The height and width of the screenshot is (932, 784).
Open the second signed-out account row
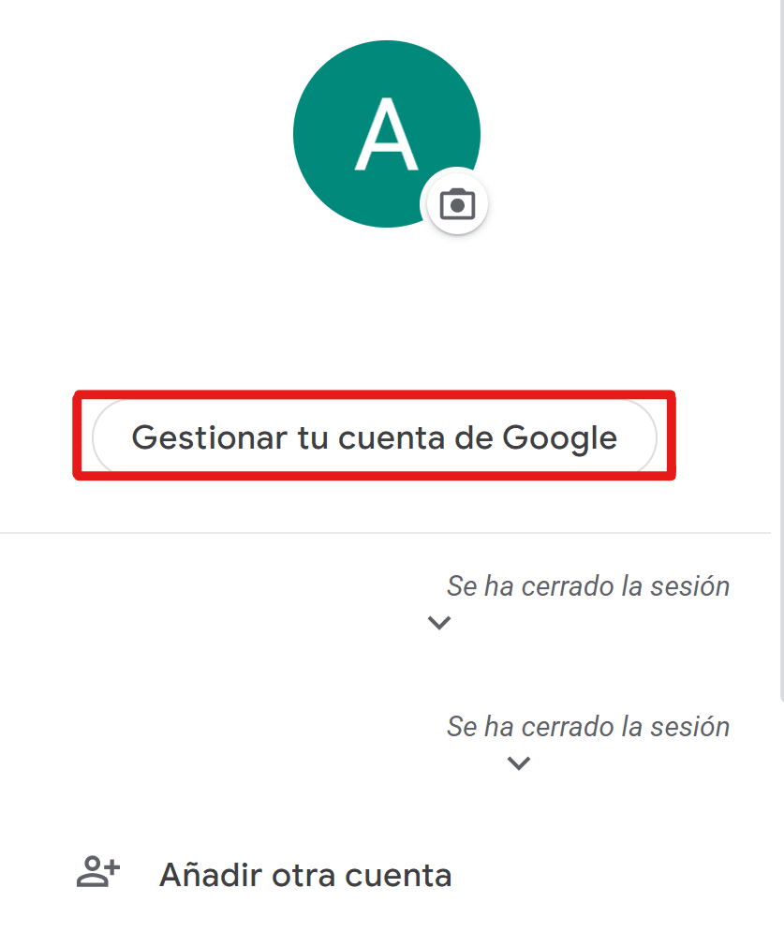(385, 743)
